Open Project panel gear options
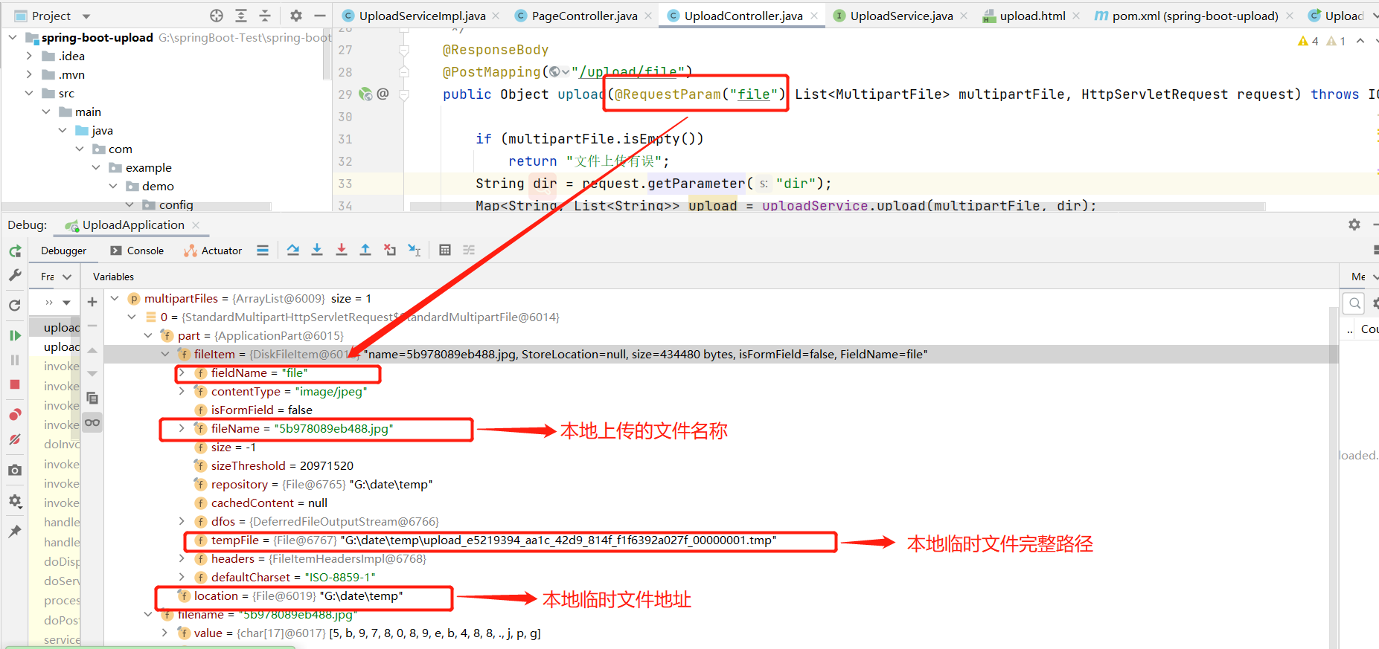Image resolution: width=1379 pixels, height=649 pixels. (x=296, y=16)
